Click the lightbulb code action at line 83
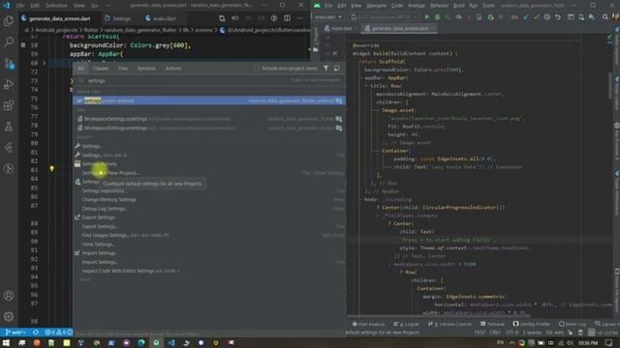 point(51,169)
